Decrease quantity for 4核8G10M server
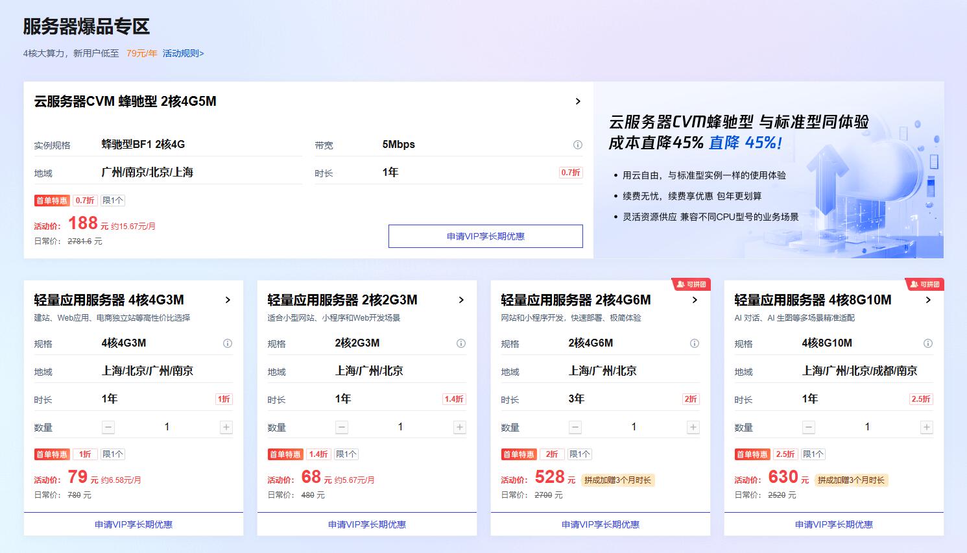The height and width of the screenshot is (553, 967). coord(809,427)
